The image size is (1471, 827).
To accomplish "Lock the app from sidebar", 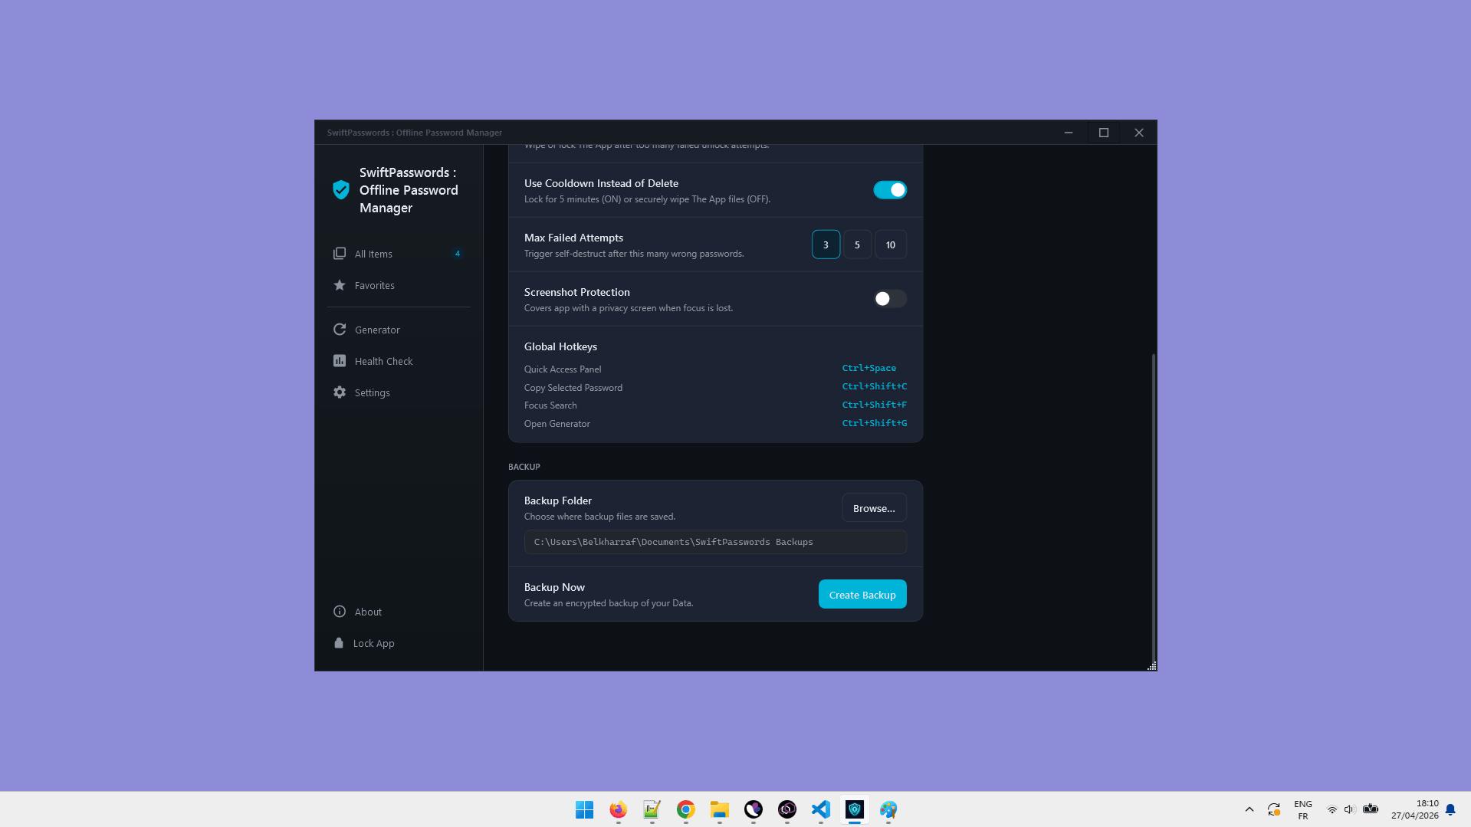I will 399,643.
